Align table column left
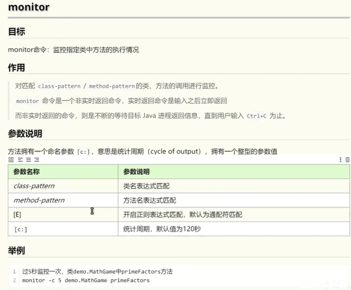351x290 pixels. pos(21,160)
